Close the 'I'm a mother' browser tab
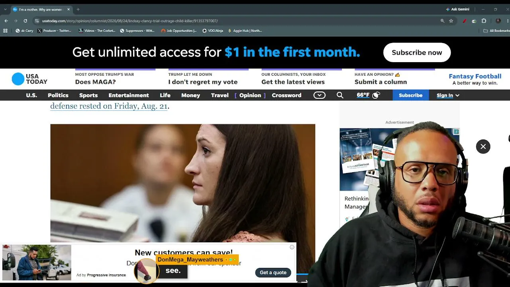The height and width of the screenshot is (287, 510). 69,9
